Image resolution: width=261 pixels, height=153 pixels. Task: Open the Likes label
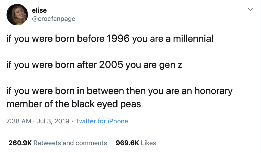click(149, 143)
